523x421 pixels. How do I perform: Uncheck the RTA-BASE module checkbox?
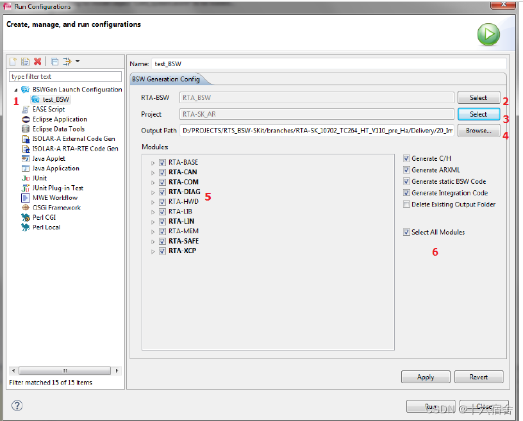coord(162,163)
